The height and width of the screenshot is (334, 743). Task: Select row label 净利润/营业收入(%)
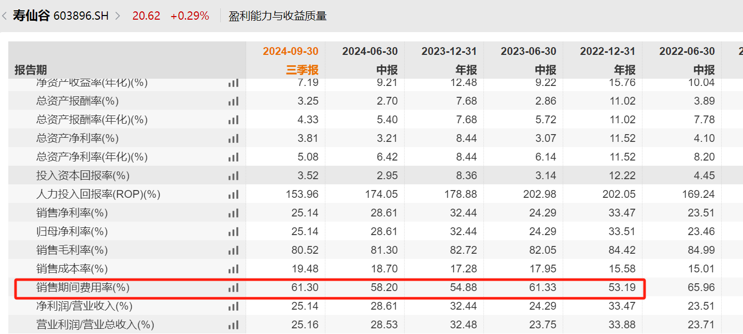(x=84, y=306)
